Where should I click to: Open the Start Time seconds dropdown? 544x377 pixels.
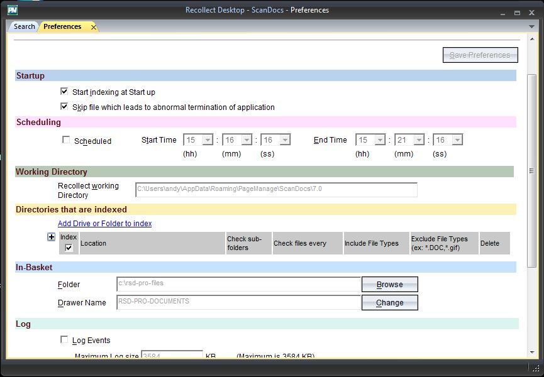click(x=284, y=140)
